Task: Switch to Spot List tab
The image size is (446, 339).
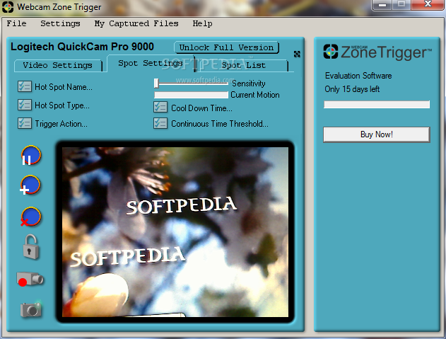Action: point(243,66)
